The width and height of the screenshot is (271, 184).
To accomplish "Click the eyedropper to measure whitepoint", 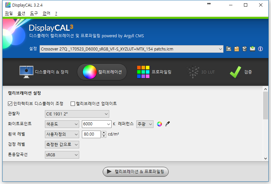I will coord(168,124).
